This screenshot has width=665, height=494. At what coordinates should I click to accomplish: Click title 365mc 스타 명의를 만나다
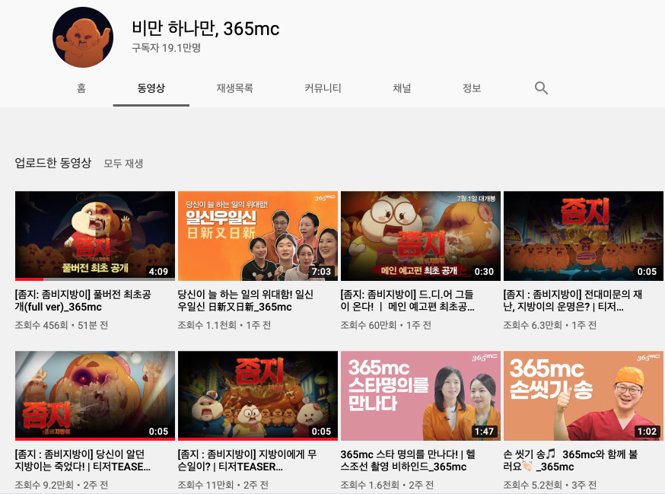click(408, 461)
